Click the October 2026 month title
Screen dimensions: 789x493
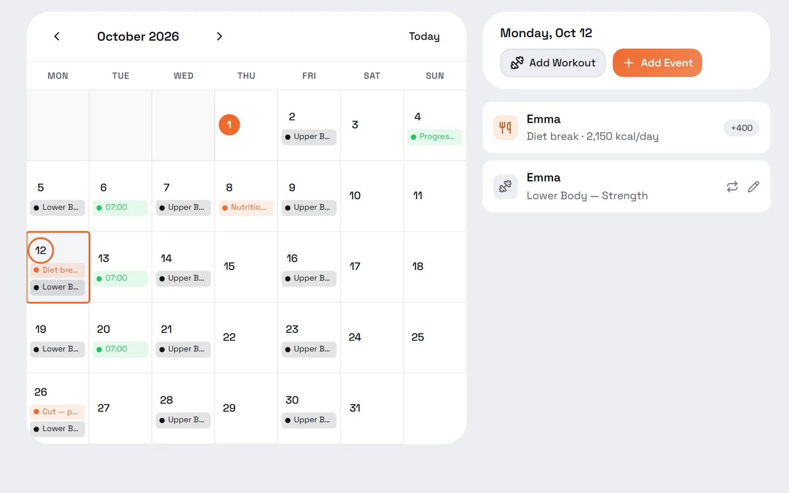[138, 36]
